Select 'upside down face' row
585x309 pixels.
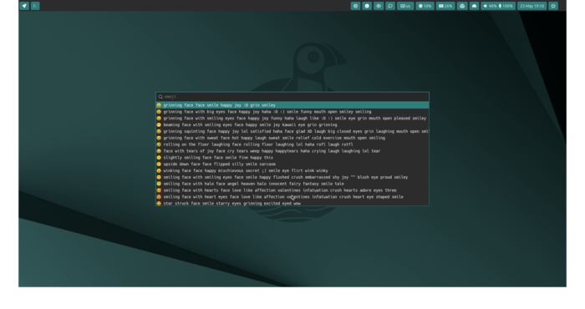click(x=292, y=164)
